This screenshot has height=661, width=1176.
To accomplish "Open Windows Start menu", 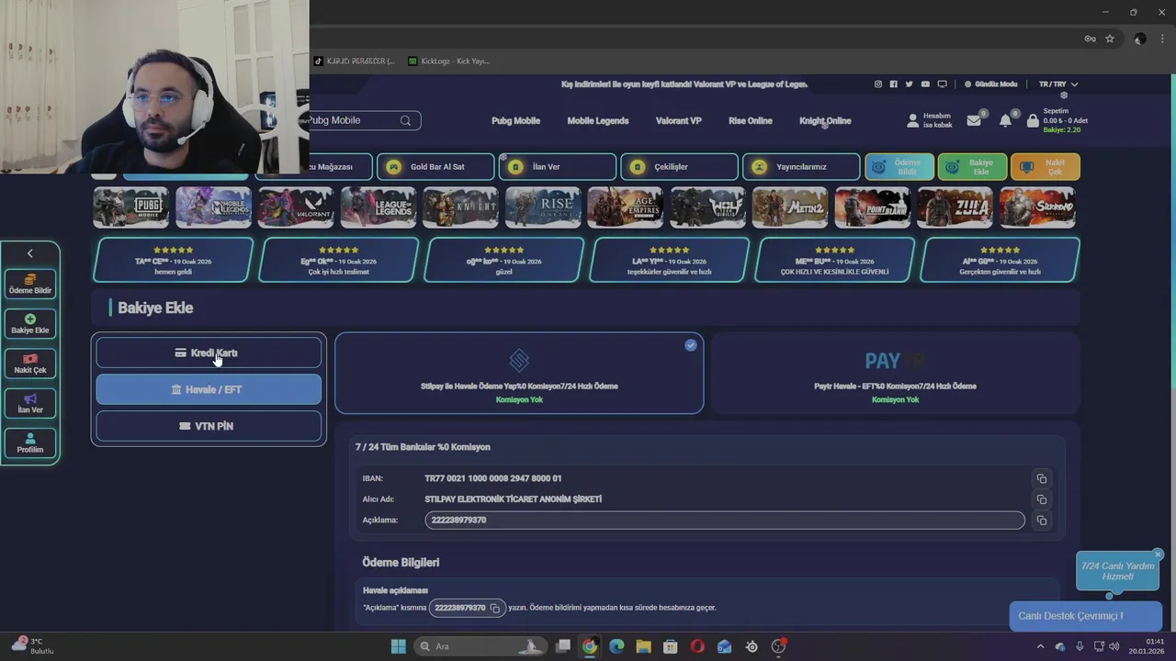I will [x=398, y=646].
